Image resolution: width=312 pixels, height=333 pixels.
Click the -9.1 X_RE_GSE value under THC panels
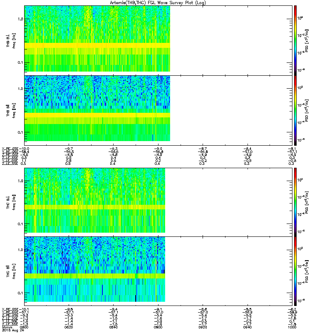[158, 309]
